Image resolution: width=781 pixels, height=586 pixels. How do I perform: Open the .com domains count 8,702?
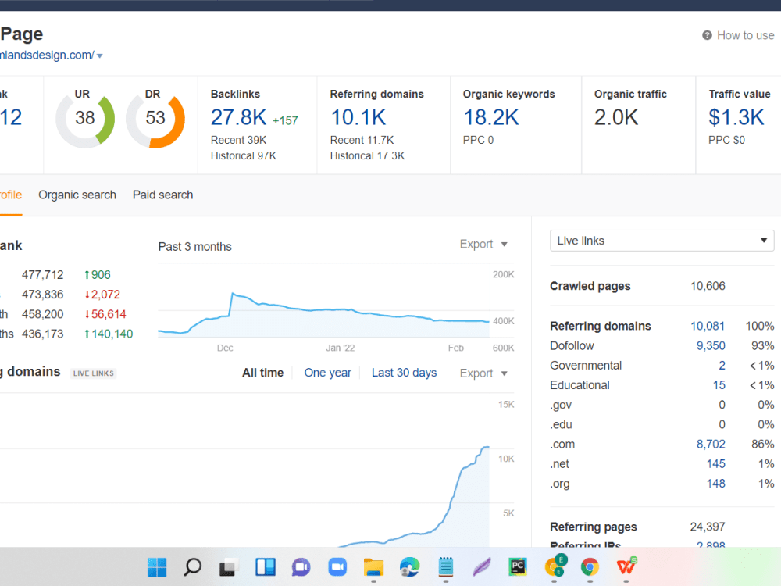[x=711, y=444]
